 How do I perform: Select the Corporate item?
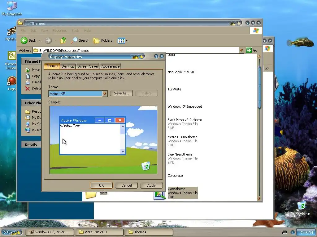[x=175, y=176]
